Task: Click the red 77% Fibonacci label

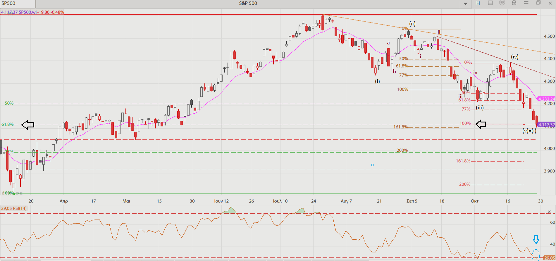Action: pos(466,109)
